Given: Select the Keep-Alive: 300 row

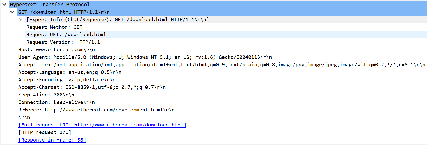Looking at the screenshot, I should pyautogui.click(x=46, y=95).
